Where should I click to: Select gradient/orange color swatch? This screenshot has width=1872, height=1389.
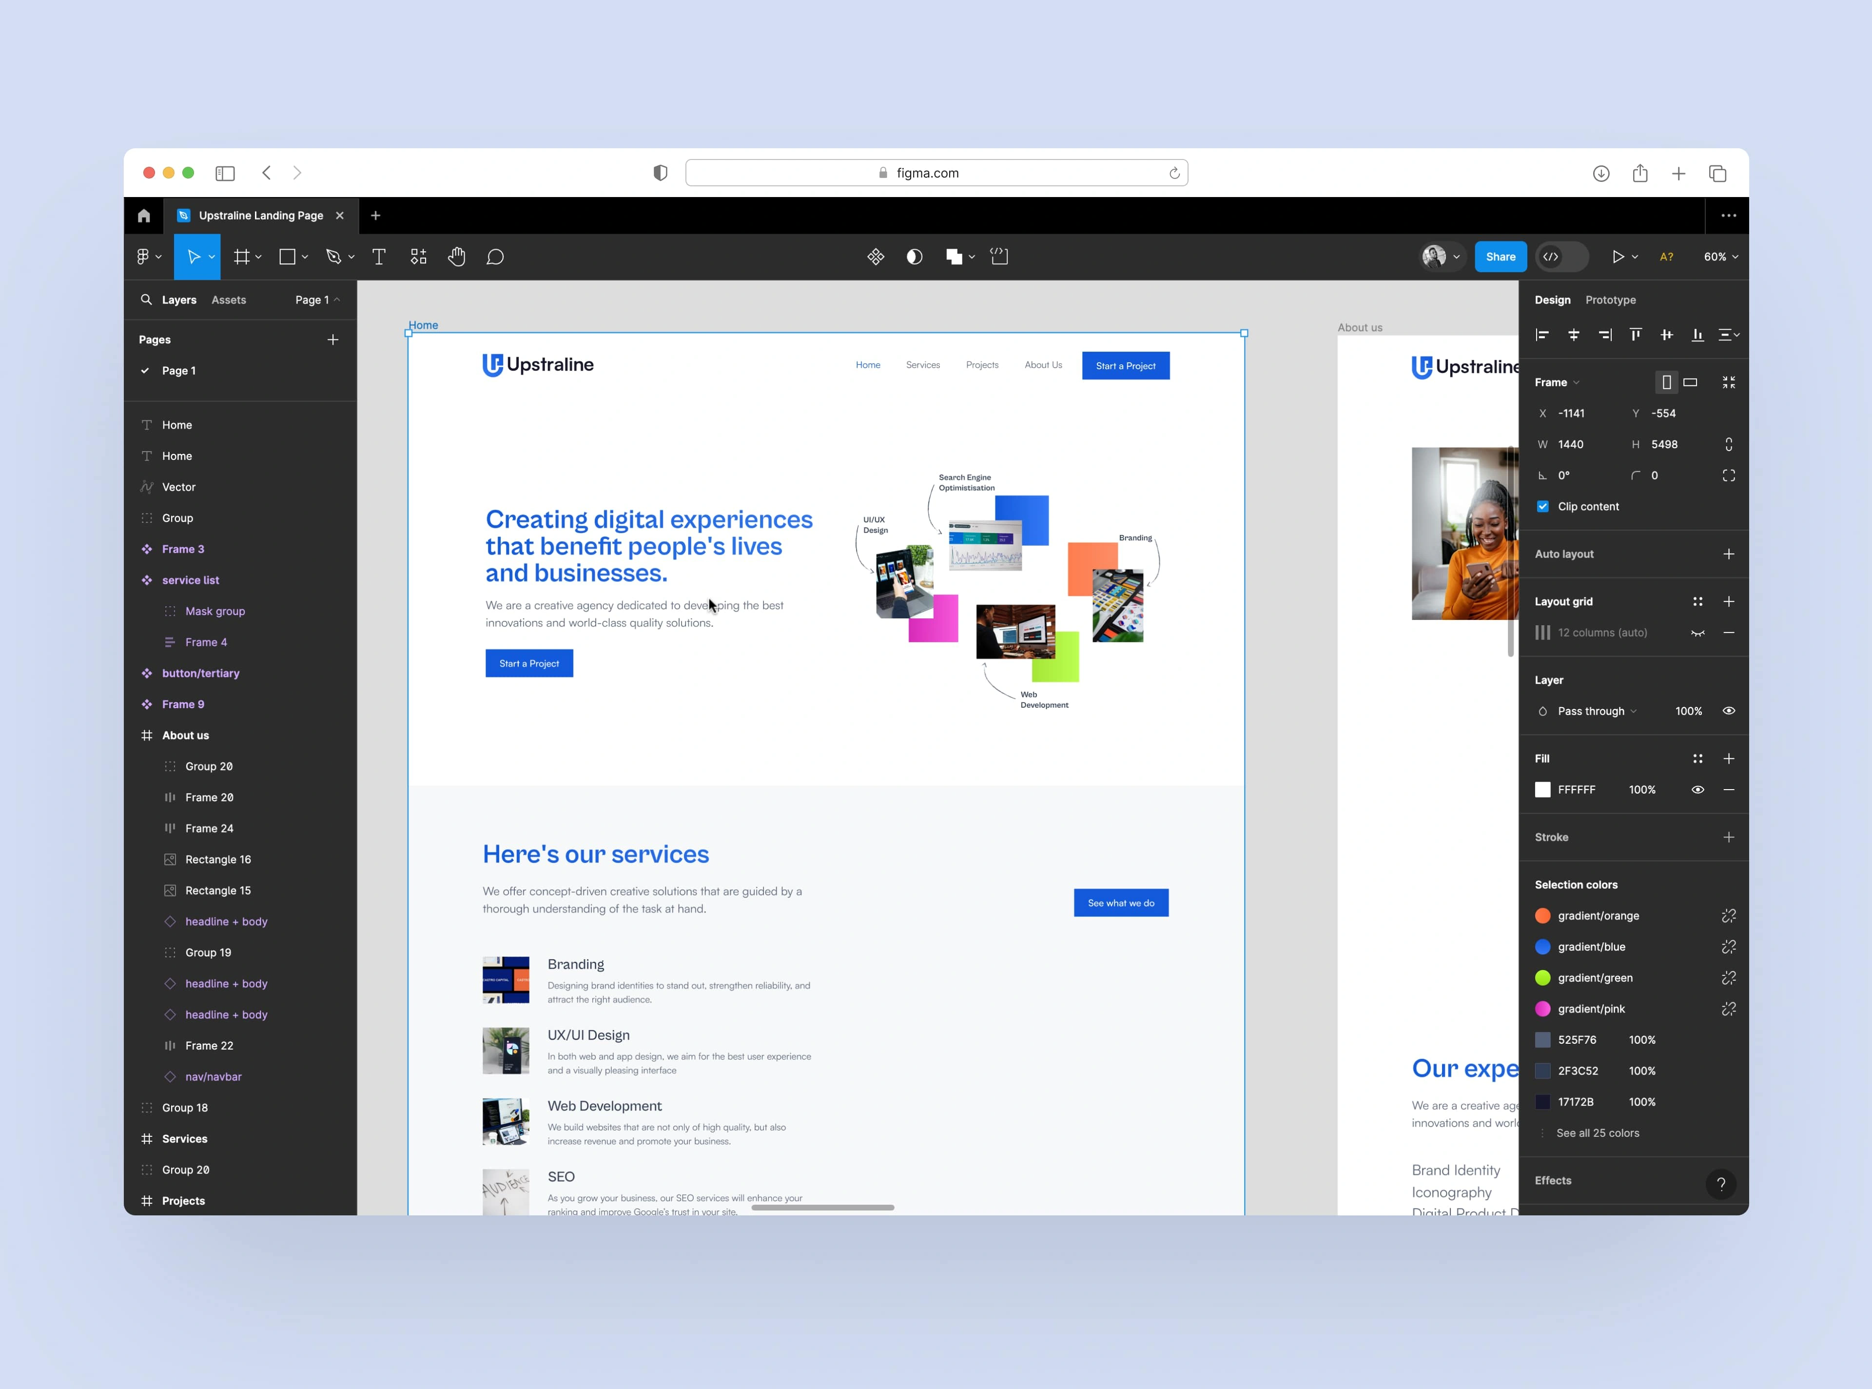pyautogui.click(x=1545, y=915)
